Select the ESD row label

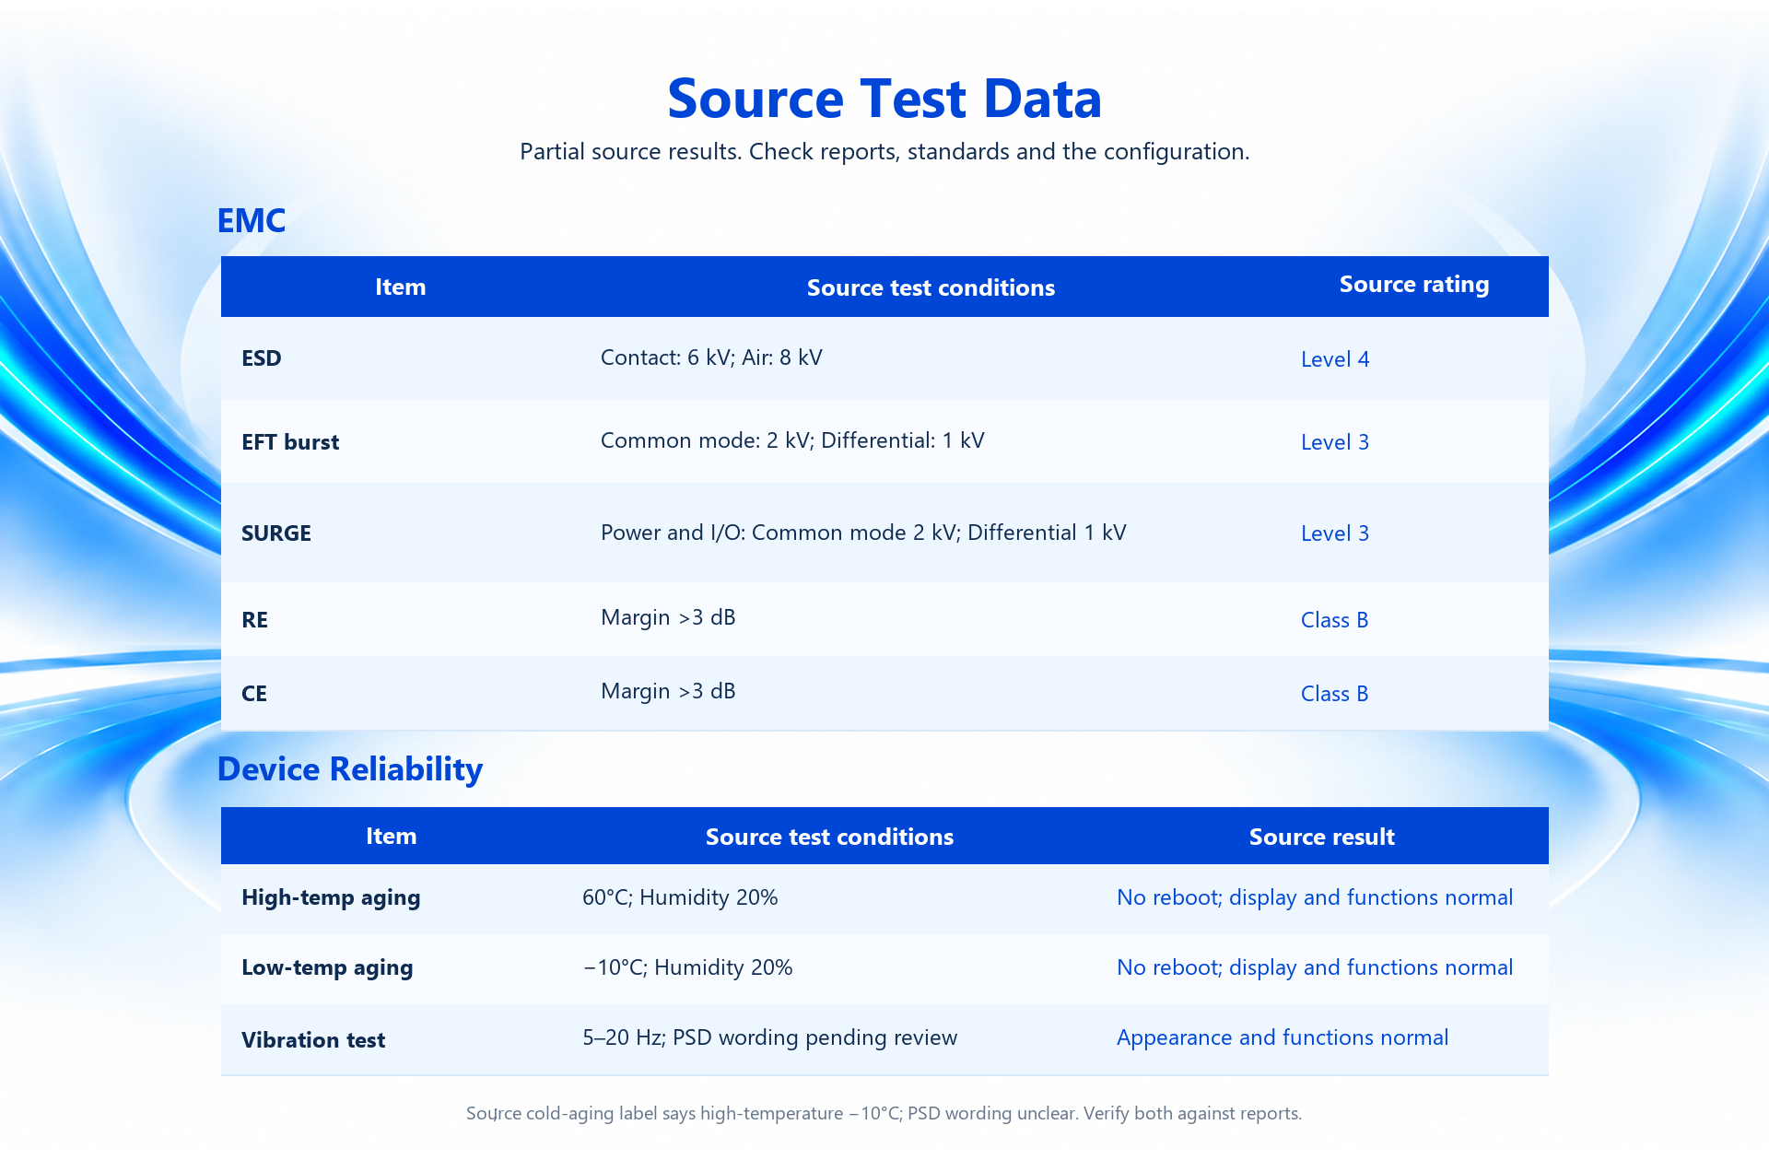[x=261, y=358]
